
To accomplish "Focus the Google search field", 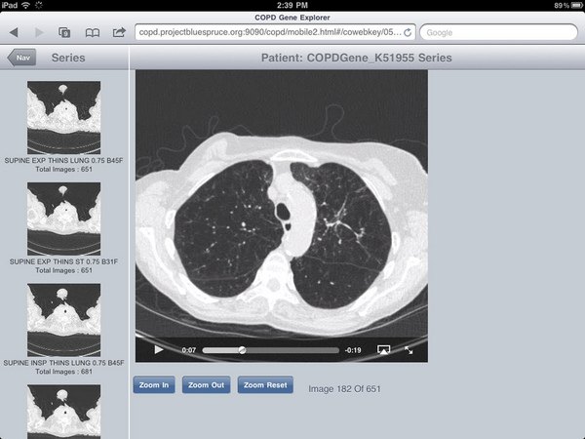I will (499, 32).
